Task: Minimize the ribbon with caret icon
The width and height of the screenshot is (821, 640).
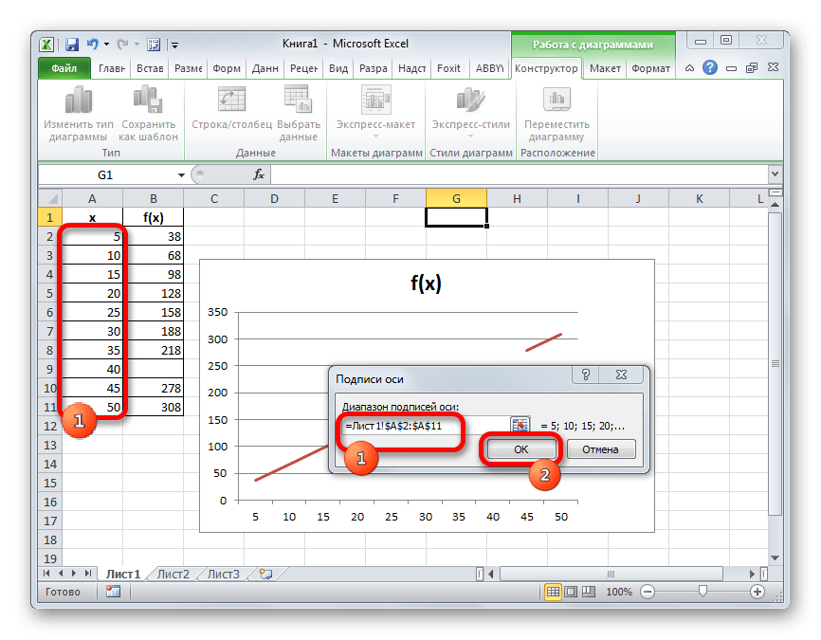Action: coord(689,68)
